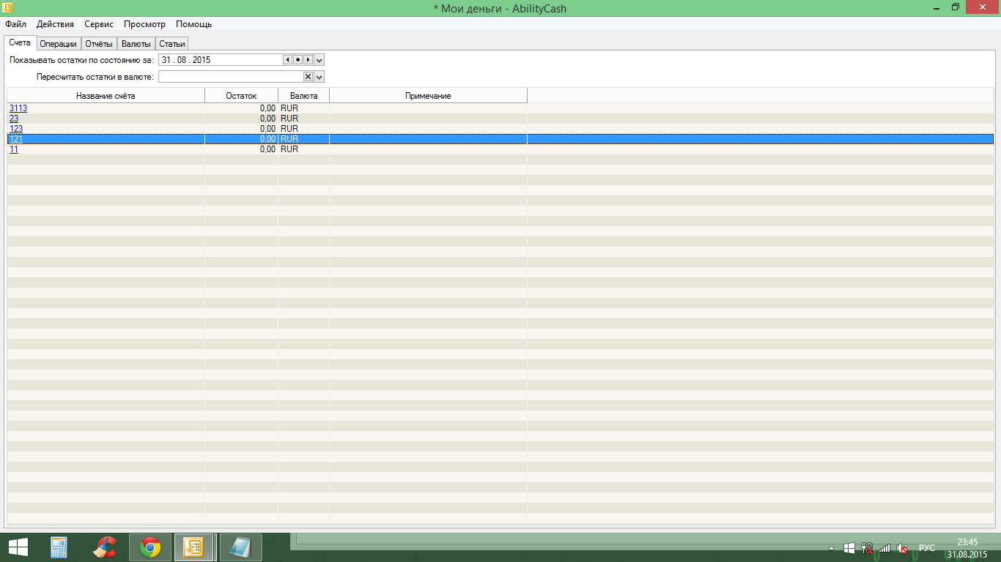Click the today dot button in date field
Screen dimensions: 1001x562
[298, 60]
